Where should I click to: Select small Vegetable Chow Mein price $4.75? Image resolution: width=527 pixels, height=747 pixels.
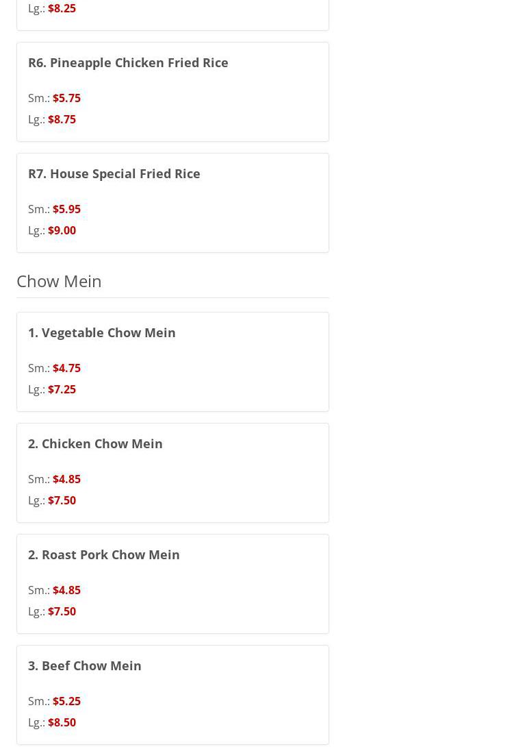66,368
